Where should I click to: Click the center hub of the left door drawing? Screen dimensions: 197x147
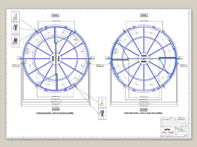click(x=56, y=59)
